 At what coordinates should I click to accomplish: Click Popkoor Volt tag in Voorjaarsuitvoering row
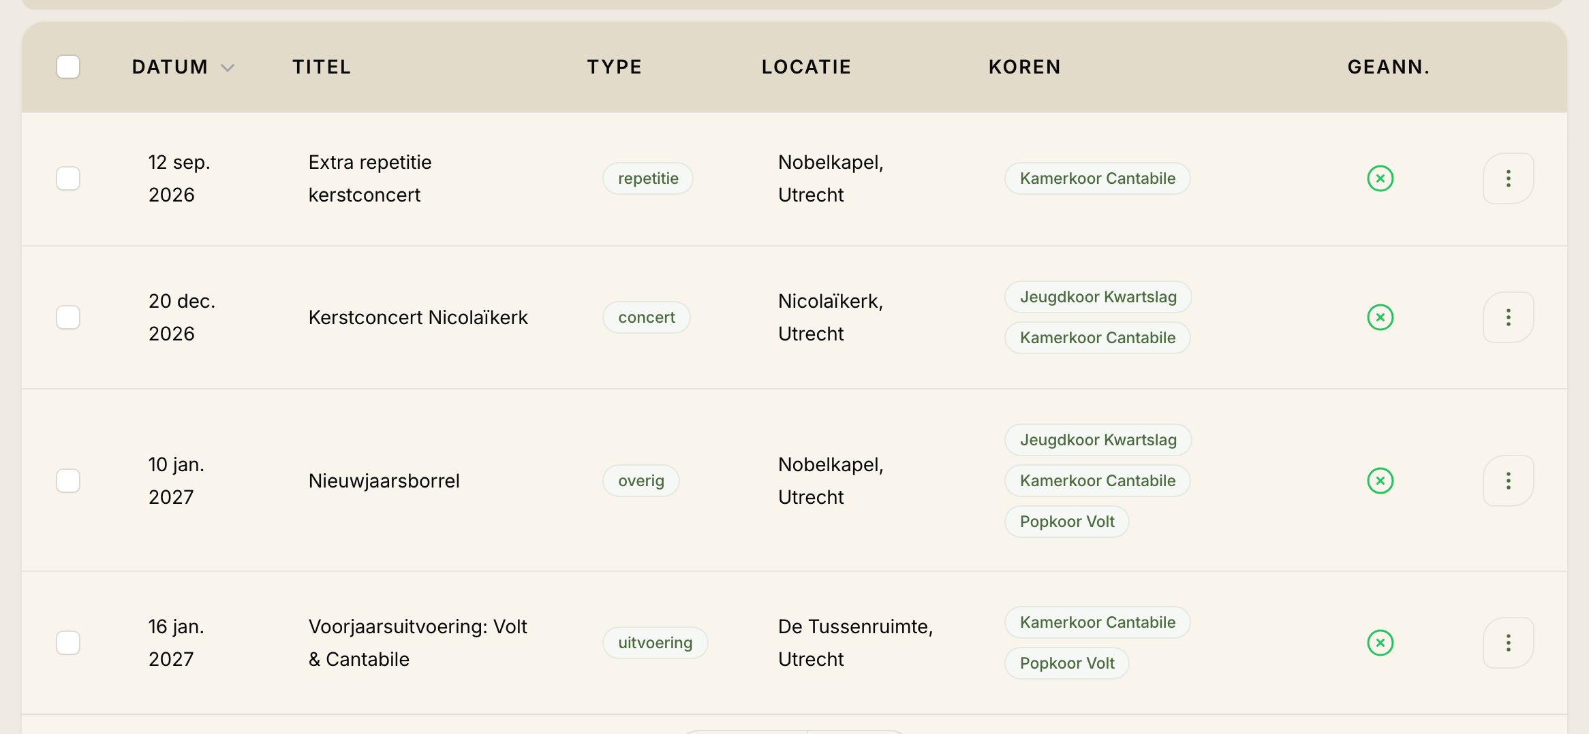pos(1067,663)
